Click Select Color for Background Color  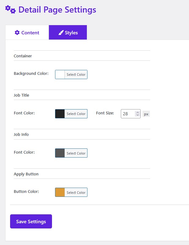[x=76, y=75]
